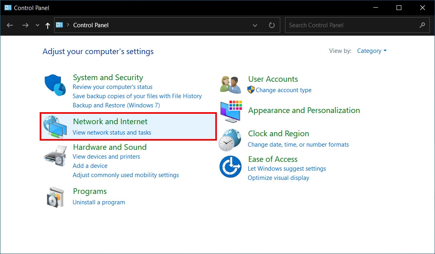Click the up arrow to parent folder

pos(47,26)
